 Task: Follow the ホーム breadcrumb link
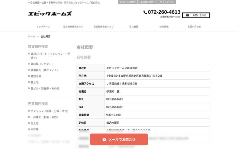pos(31,37)
